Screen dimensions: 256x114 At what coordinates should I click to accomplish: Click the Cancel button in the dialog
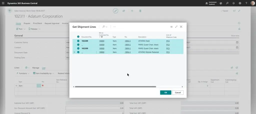(178, 92)
